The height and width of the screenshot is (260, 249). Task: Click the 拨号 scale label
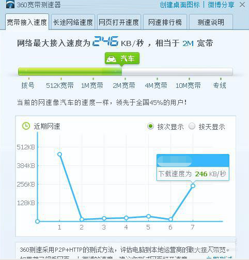[28, 85]
